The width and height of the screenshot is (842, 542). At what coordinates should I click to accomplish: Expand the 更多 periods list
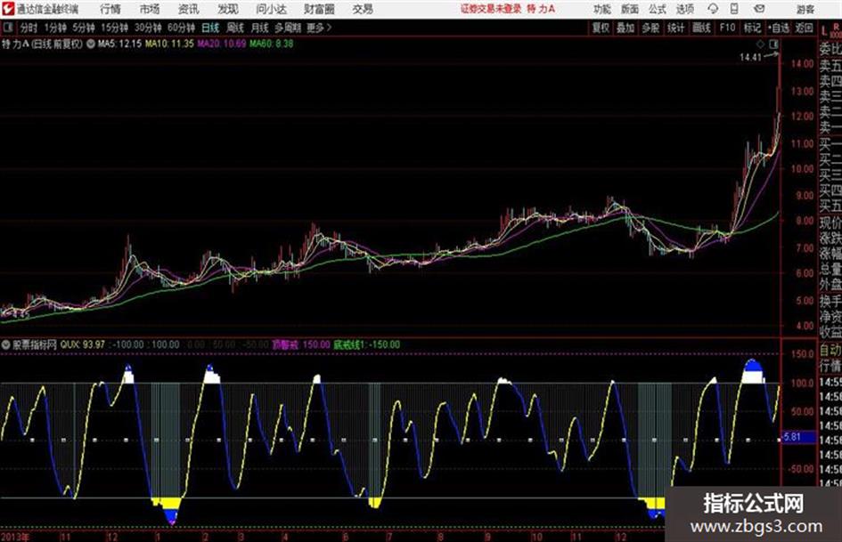(319, 28)
